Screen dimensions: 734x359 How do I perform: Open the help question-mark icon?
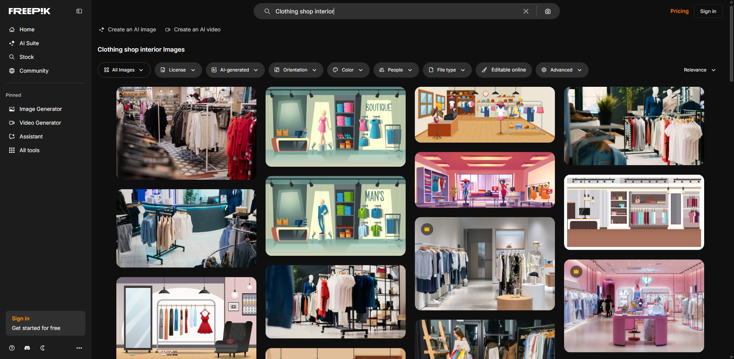(x=11, y=348)
